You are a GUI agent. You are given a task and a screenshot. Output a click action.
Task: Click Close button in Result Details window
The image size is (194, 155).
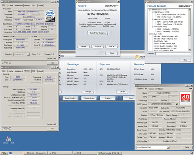(185, 60)
